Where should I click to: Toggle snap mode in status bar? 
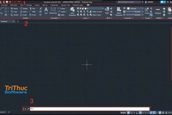[132, 113]
